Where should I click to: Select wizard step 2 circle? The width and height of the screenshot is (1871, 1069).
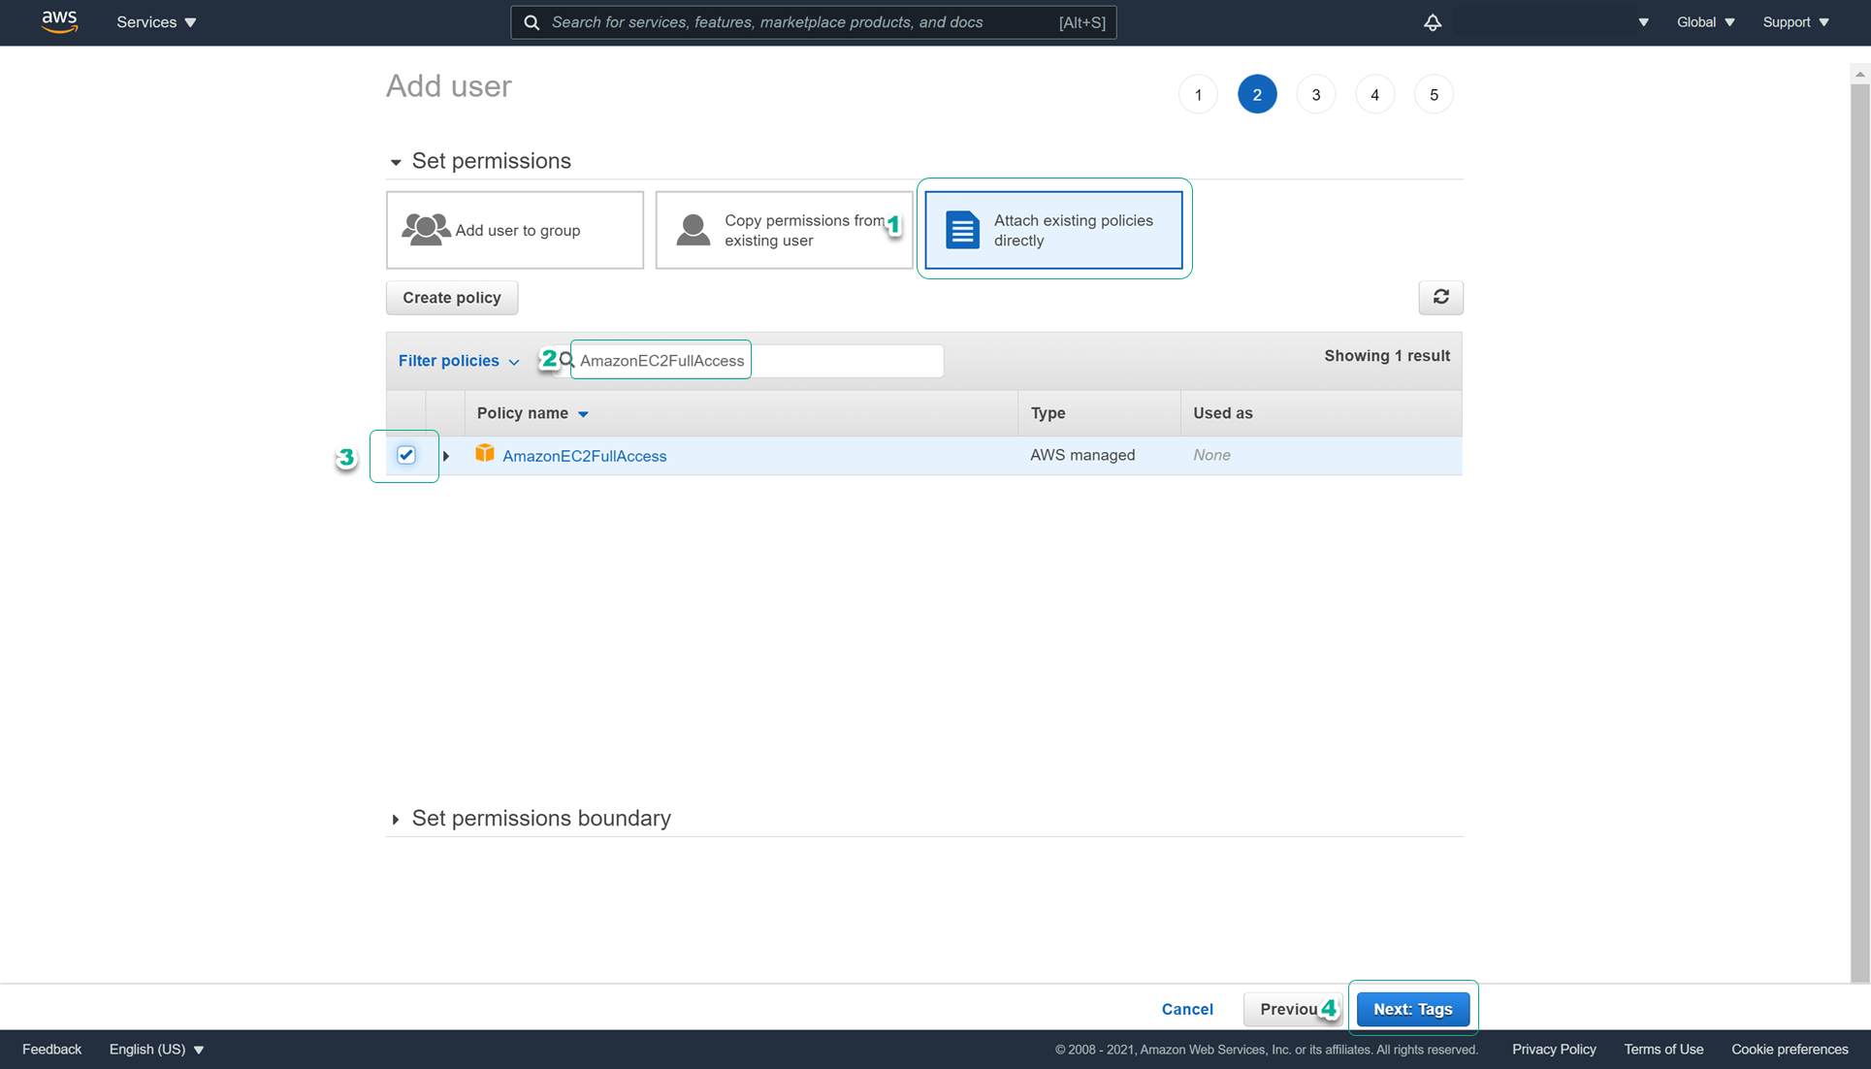(1257, 94)
